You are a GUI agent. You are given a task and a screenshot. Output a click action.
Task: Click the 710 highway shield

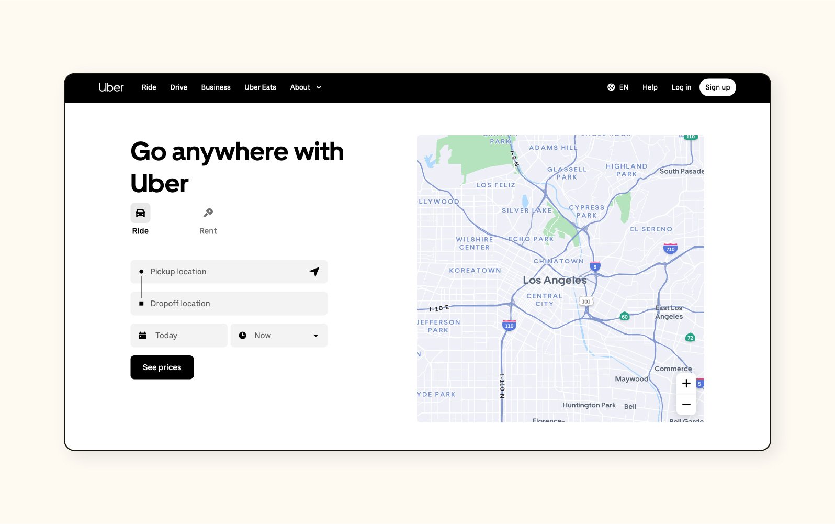(x=670, y=249)
